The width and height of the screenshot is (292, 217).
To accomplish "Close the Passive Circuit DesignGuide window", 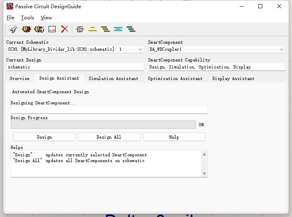I will [x=279, y=6].
